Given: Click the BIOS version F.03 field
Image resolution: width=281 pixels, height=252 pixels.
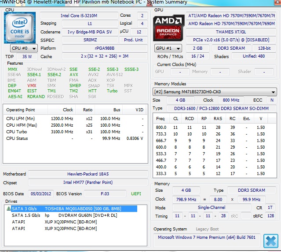Looking at the screenshot, I should [105, 194].
